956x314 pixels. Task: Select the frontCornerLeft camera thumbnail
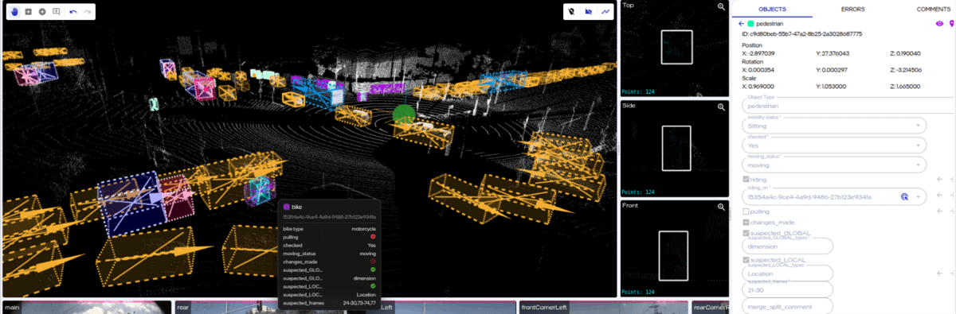click(x=603, y=308)
